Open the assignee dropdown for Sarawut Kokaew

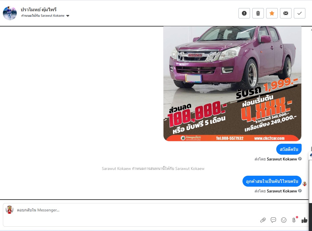click(x=68, y=16)
